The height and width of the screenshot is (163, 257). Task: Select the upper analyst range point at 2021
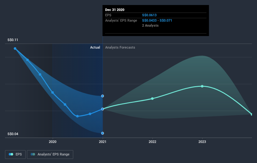102,96
